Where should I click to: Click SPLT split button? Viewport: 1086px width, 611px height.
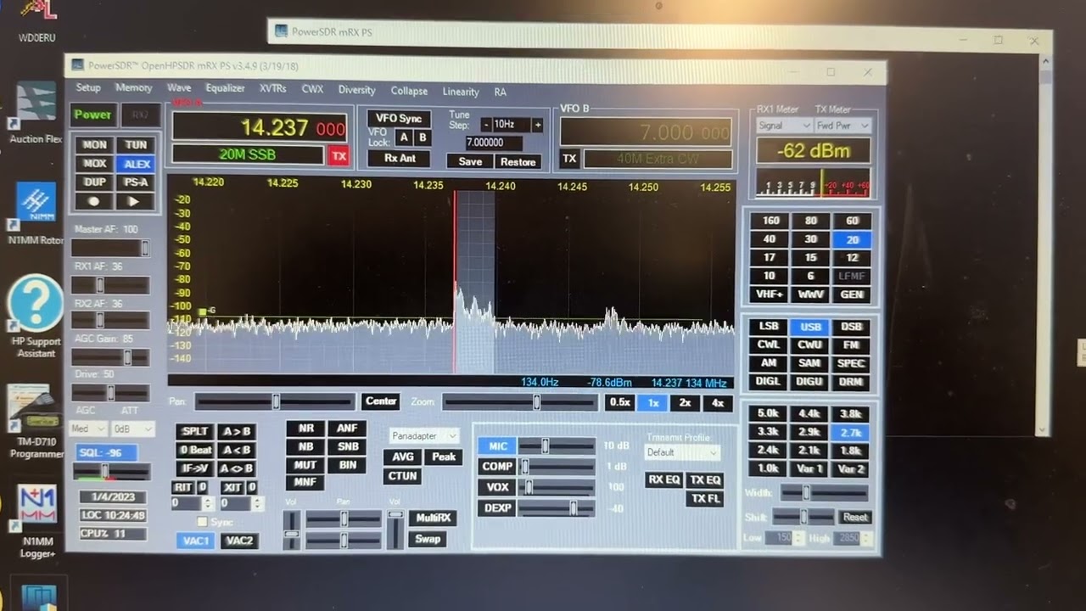point(195,431)
